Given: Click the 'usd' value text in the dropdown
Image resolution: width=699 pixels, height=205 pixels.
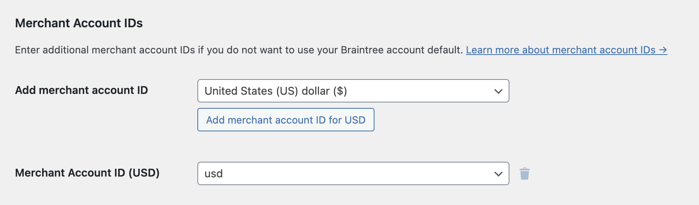Looking at the screenshot, I should 214,173.
